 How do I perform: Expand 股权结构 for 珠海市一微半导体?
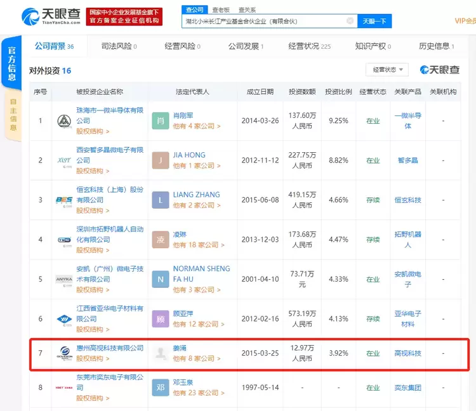coord(93,132)
